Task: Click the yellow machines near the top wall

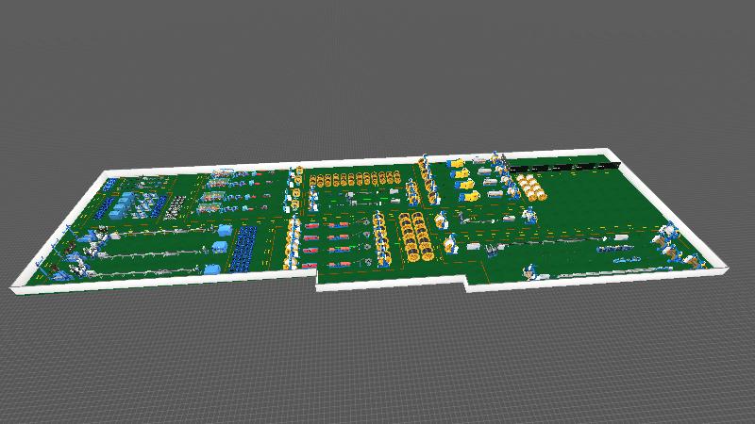Action: [462, 178]
